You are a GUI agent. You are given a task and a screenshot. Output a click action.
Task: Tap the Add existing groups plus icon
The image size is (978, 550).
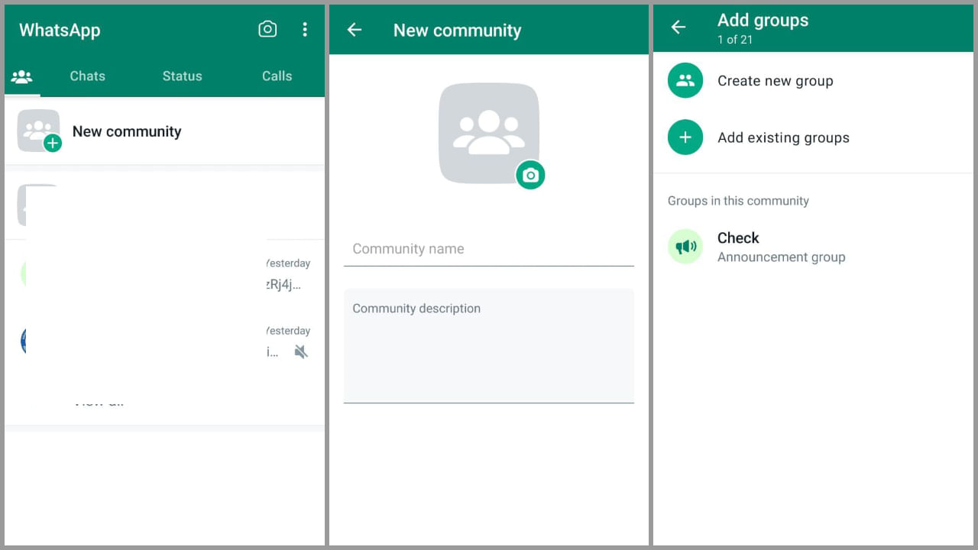point(685,137)
